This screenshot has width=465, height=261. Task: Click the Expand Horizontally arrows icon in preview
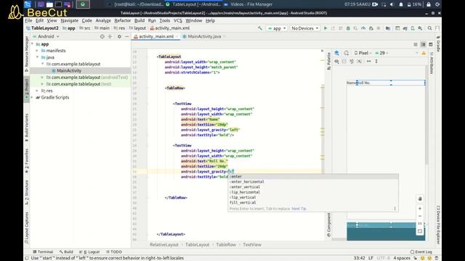[368, 61]
